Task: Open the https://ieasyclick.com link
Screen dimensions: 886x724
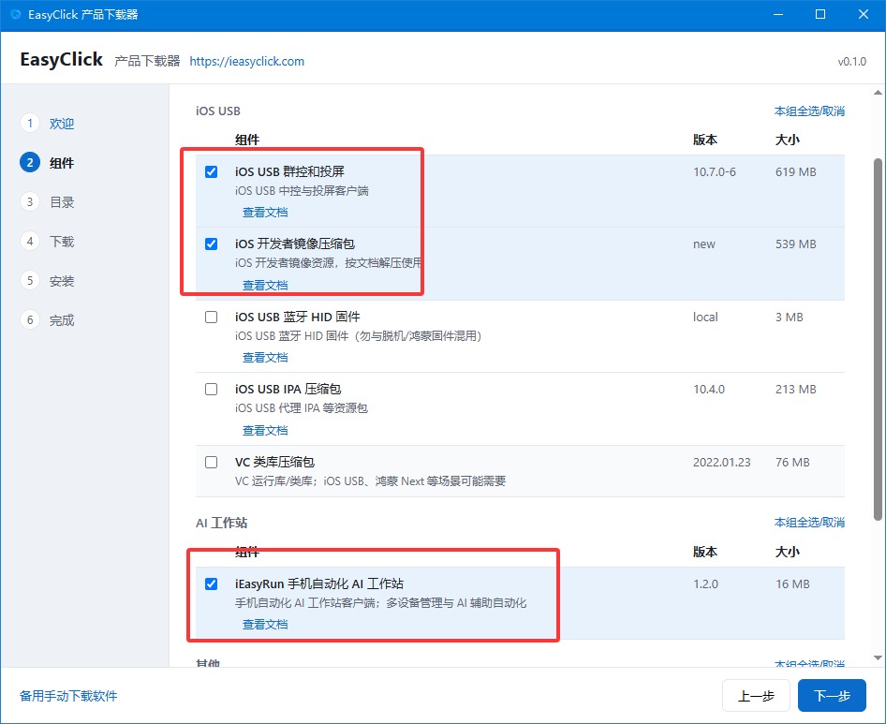Action: [247, 61]
